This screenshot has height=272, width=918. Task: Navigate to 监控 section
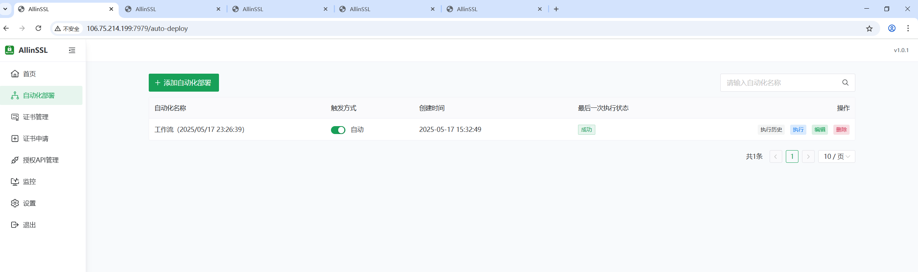pos(41,181)
